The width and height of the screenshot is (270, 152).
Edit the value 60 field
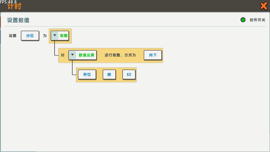129,74
